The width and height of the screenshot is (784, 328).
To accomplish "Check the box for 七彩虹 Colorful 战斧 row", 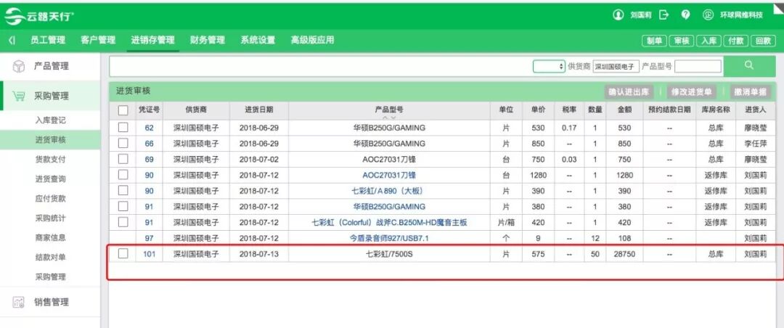I will 123,222.
